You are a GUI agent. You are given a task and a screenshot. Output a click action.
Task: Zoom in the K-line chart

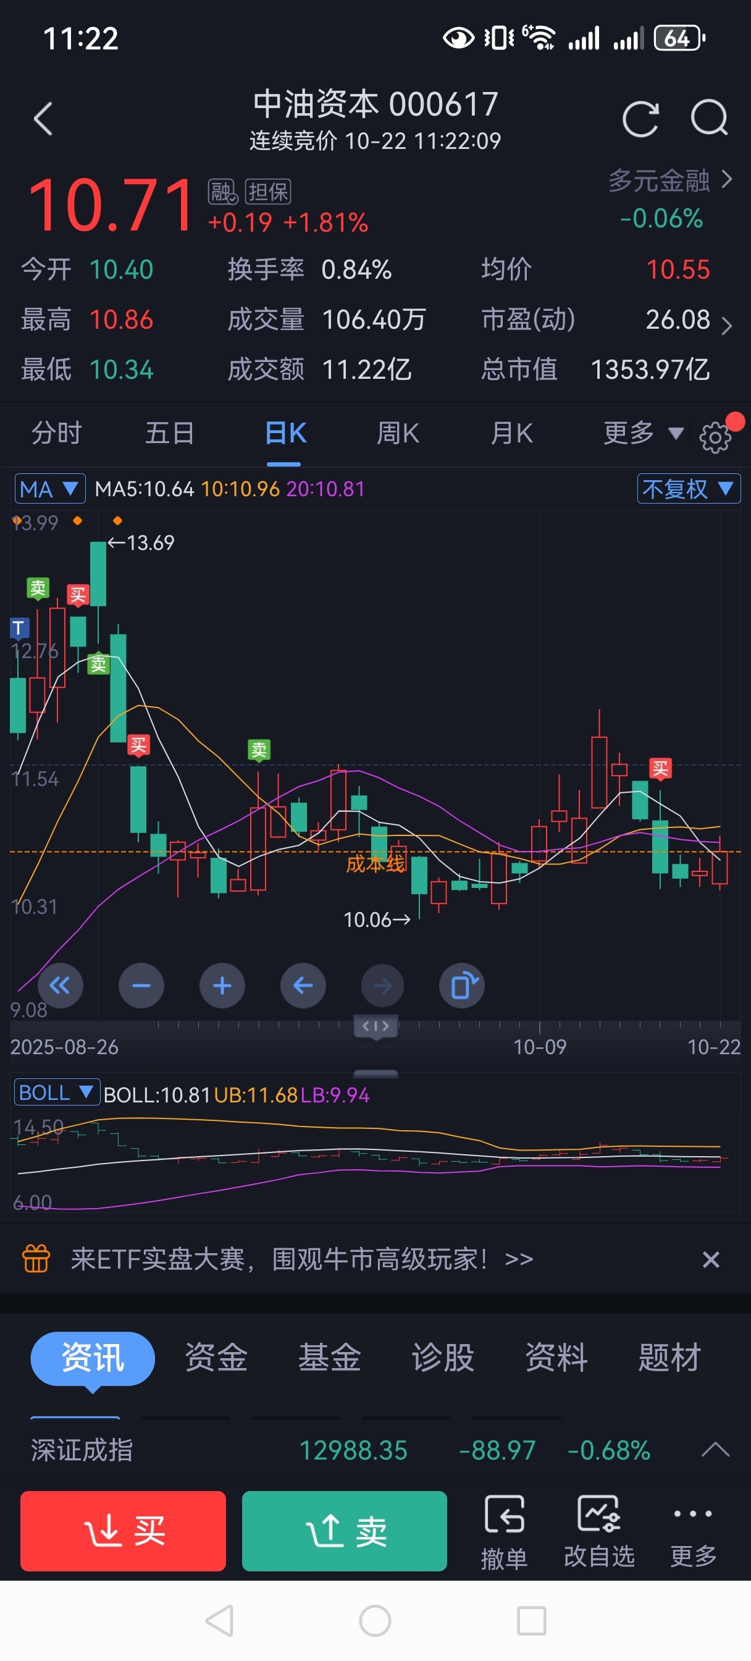(x=222, y=984)
